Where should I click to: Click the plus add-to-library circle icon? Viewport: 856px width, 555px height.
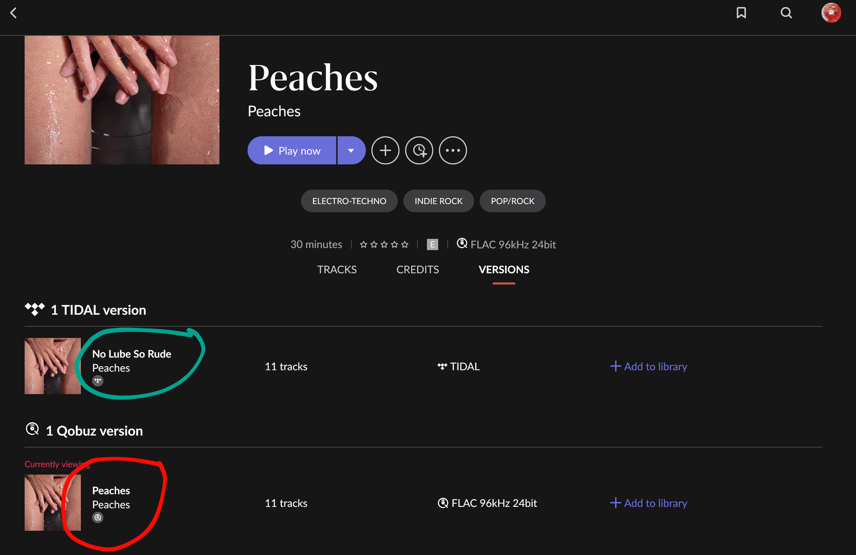coord(385,151)
